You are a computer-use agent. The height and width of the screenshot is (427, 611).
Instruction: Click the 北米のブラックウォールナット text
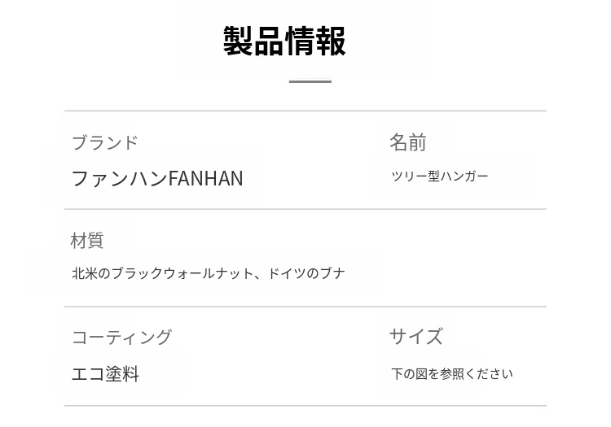click(x=162, y=273)
